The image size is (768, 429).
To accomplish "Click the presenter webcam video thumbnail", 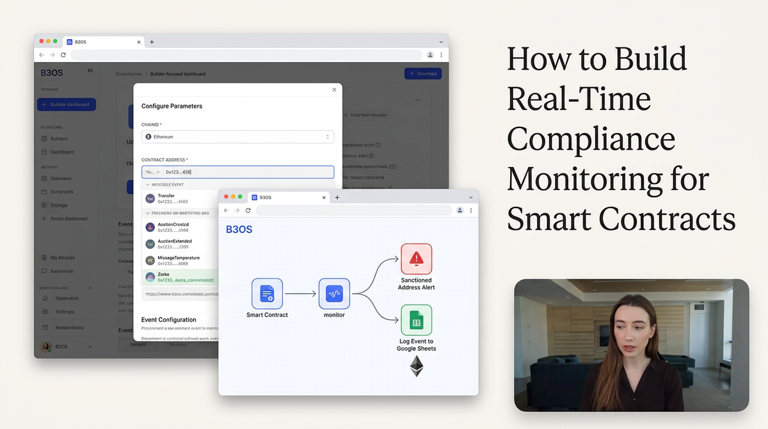I will coord(631,345).
